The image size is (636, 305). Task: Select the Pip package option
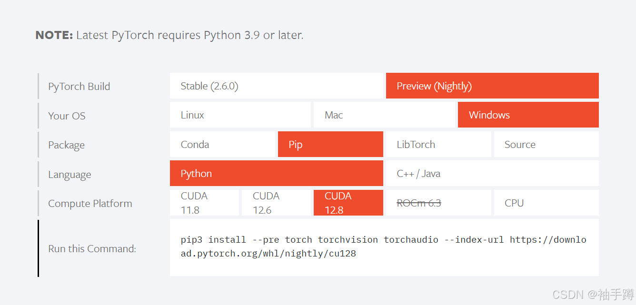pos(330,145)
